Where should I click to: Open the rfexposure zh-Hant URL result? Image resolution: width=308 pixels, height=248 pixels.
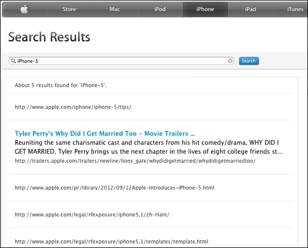92,215
